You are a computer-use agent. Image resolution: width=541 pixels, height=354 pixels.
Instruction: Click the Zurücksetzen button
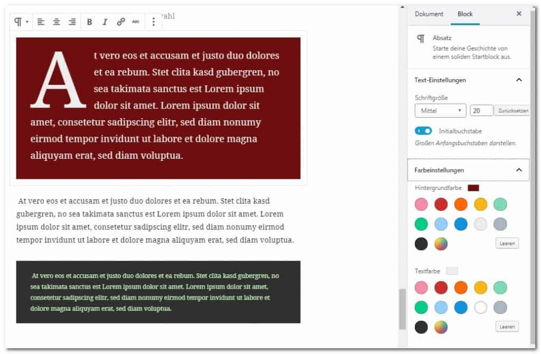click(512, 111)
